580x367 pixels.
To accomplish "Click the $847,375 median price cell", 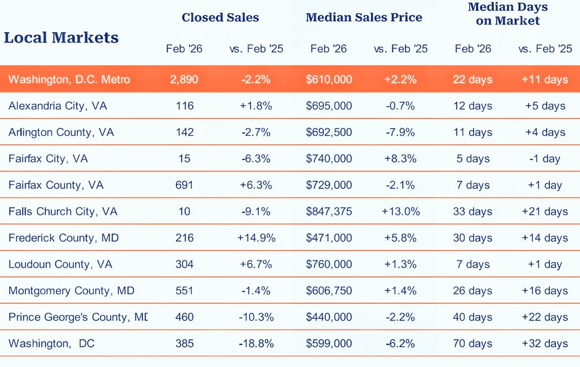I will click(x=329, y=211).
